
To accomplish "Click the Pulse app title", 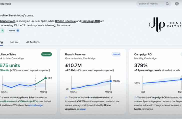I will click(x=5, y=4).
